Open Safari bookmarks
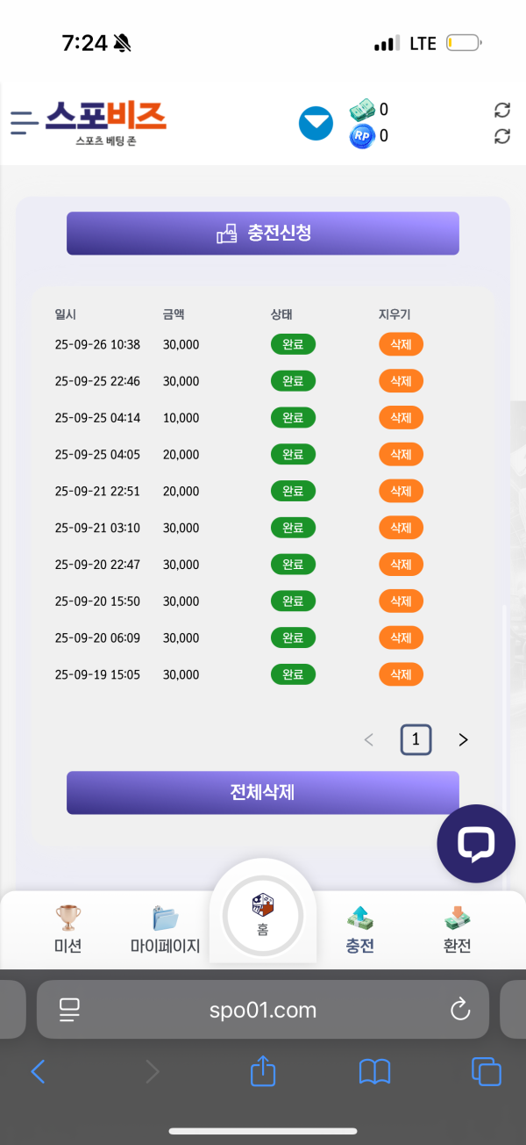Viewport: 526px width, 1145px height. pos(374,1071)
